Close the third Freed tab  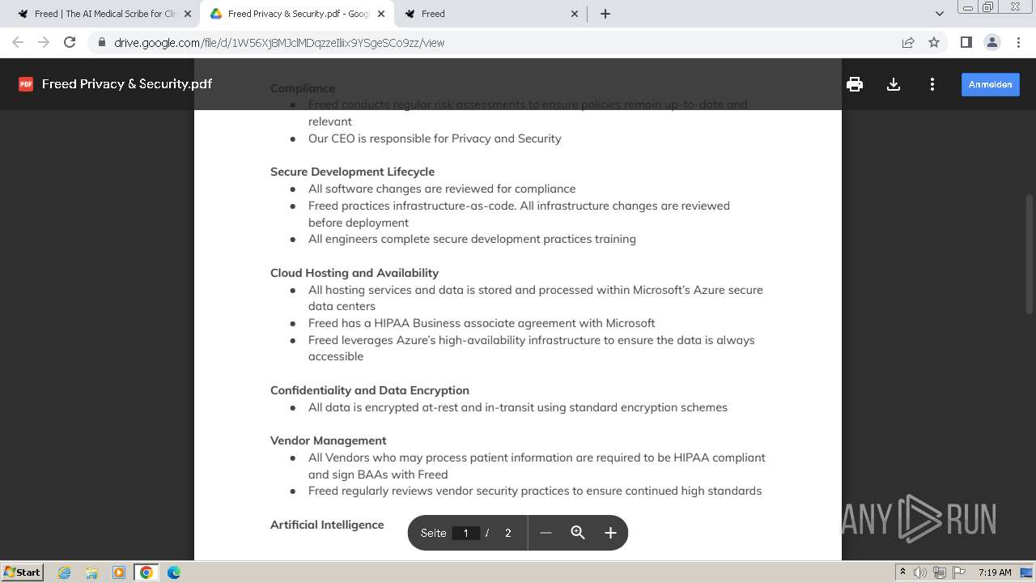tap(575, 14)
